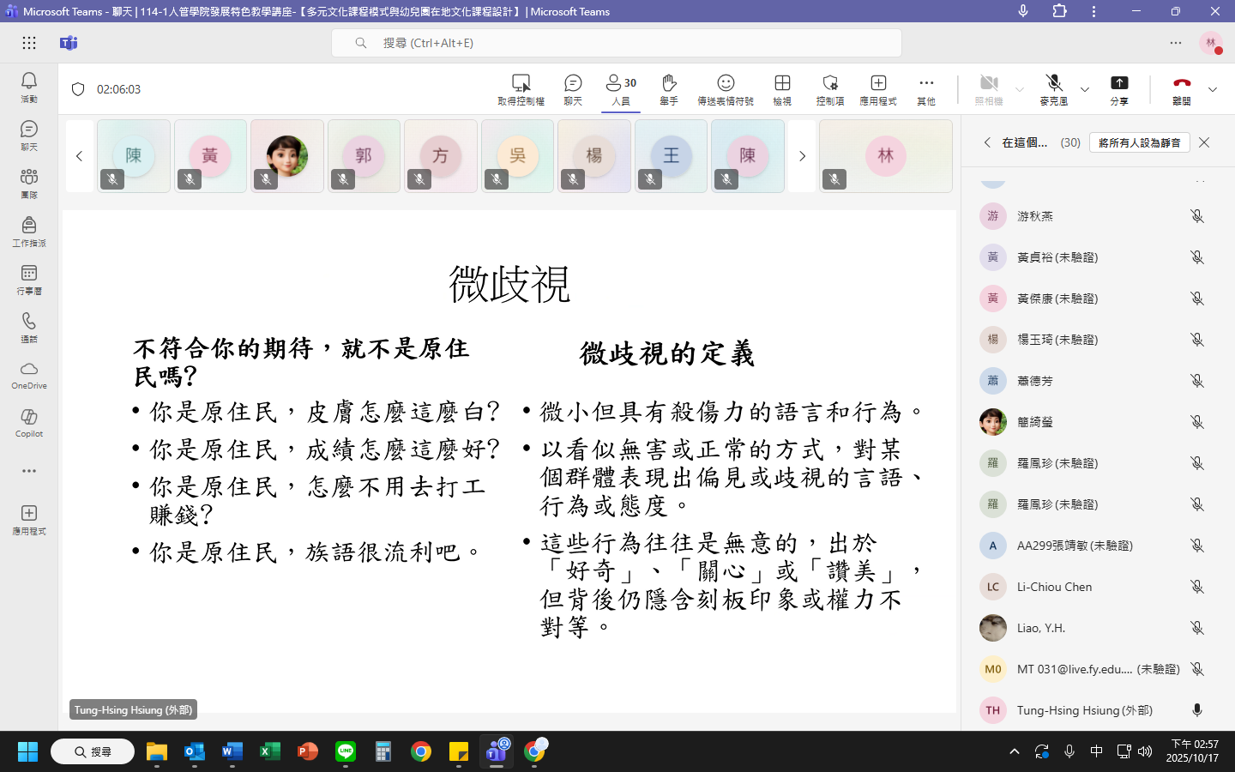Screen dimensions: 1235x772
Task: Toggle the microphone (麥克風) mute button
Action: click(x=1054, y=88)
